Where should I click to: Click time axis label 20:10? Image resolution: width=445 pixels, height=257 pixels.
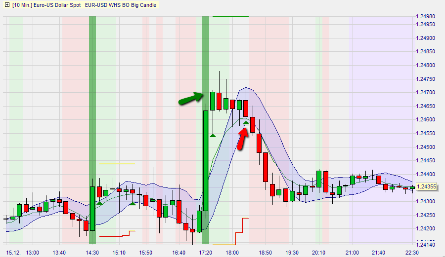[319, 253]
